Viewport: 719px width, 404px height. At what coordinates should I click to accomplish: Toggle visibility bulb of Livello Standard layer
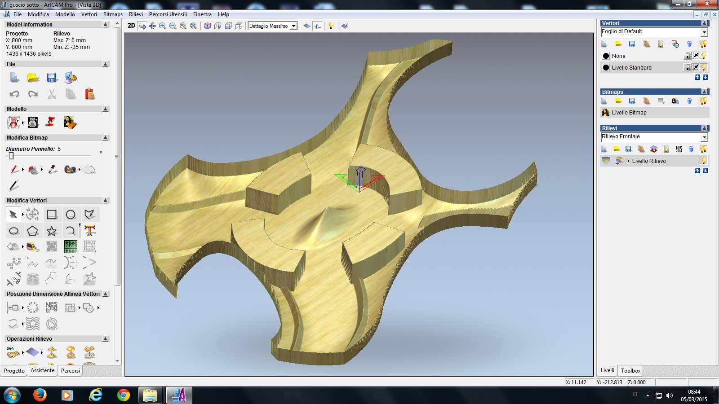tap(704, 67)
